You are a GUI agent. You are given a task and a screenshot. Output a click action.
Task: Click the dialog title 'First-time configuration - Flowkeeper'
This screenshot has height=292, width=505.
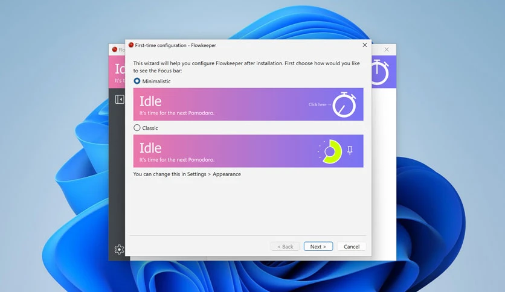[x=176, y=45]
